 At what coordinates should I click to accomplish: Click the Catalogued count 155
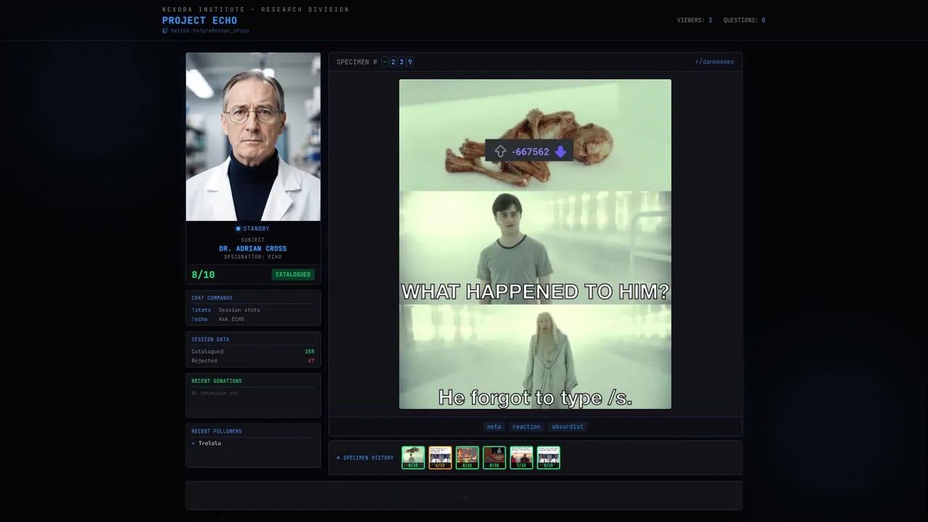pyautogui.click(x=310, y=352)
